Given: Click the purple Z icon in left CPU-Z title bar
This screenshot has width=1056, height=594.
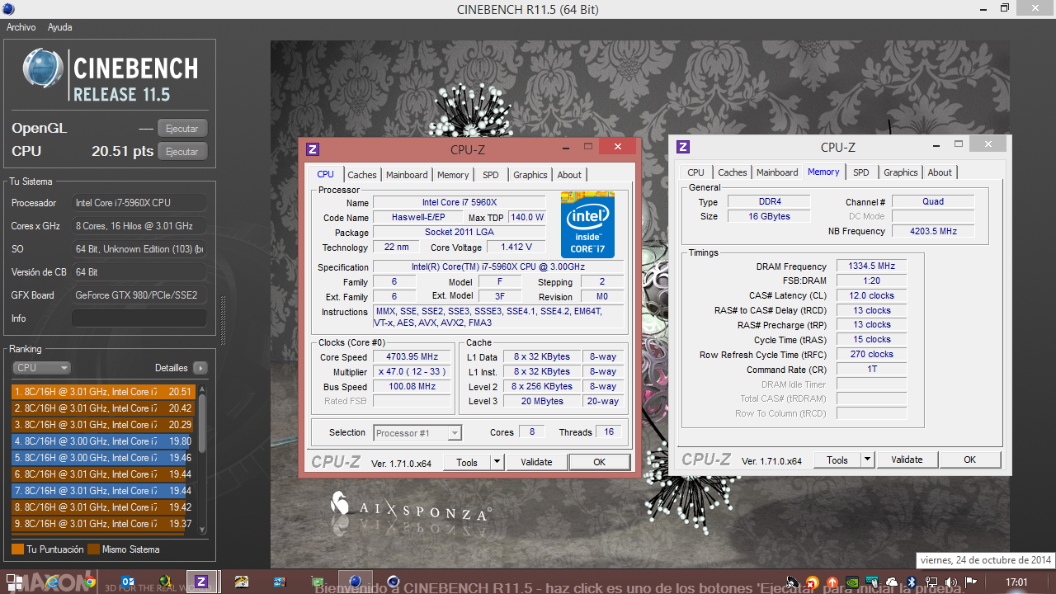Looking at the screenshot, I should point(313,149).
